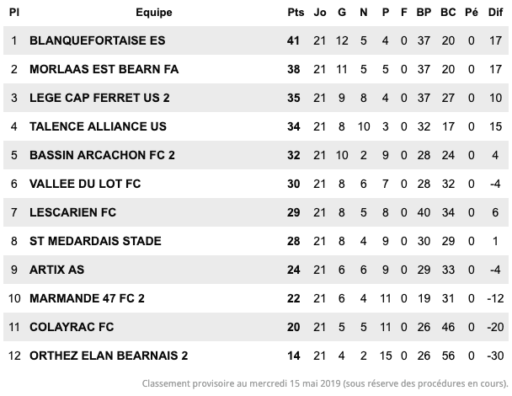
Task: Select the TALENCE ALLIANCE US team
Action: [98, 126]
